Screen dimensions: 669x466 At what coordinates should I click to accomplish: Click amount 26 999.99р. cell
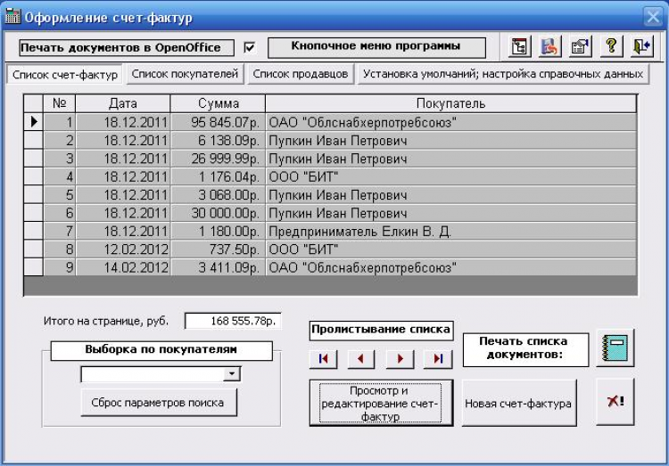click(x=218, y=159)
